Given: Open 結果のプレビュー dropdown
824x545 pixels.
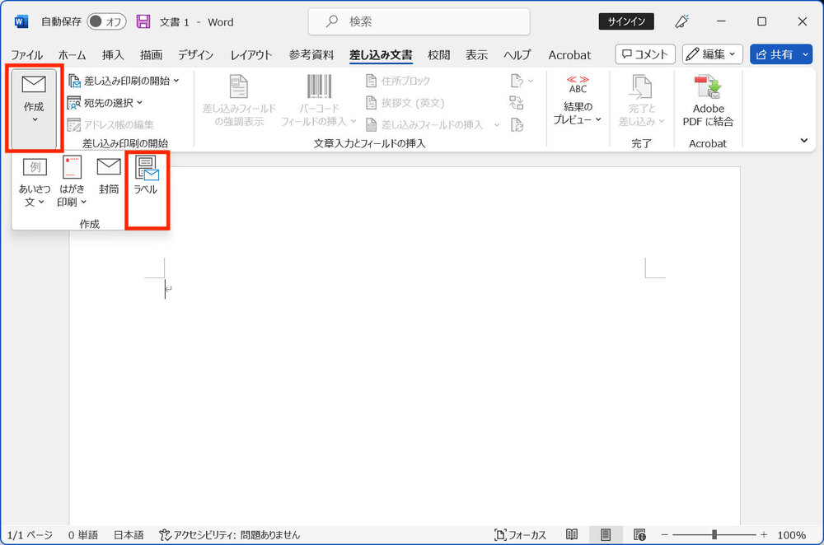Looking at the screenshot, I should (x=578, y=100).
